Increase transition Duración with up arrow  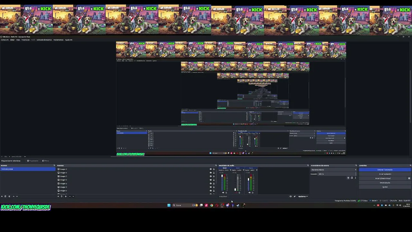(356, 173)
